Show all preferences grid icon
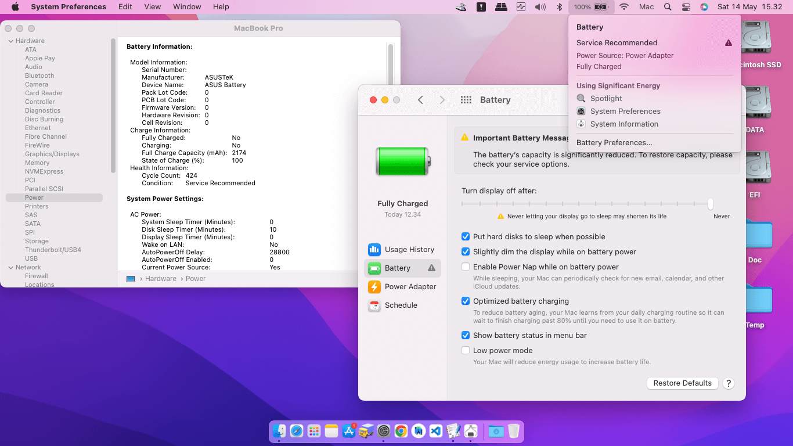The height and width of the screenshot is (446, 793). pos(466,100)
